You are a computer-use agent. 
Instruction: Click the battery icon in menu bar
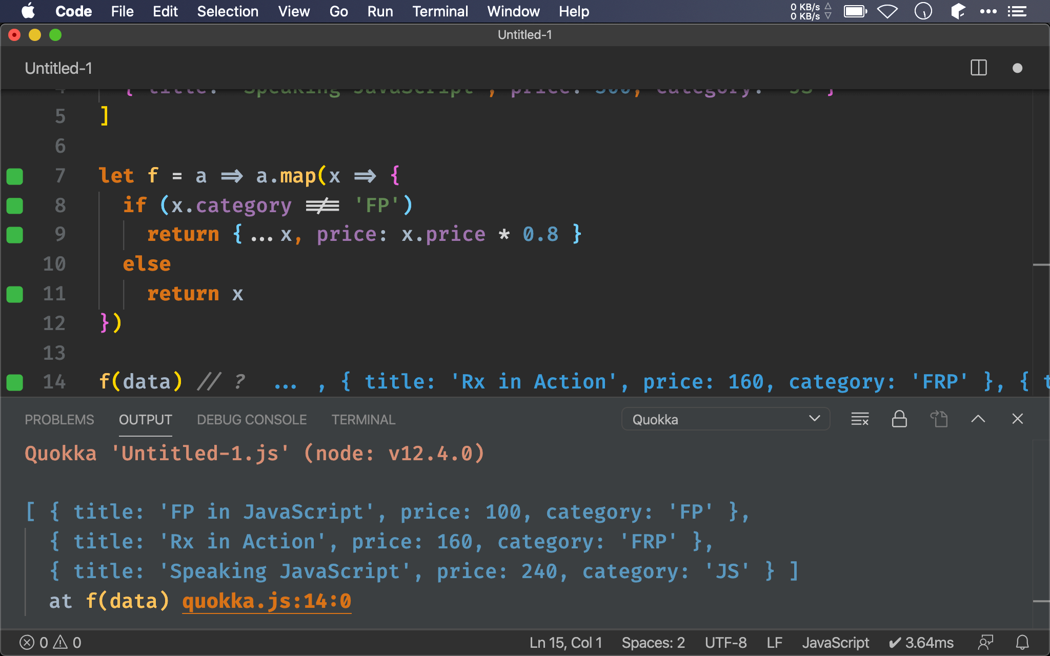click(x=855, y=11)
